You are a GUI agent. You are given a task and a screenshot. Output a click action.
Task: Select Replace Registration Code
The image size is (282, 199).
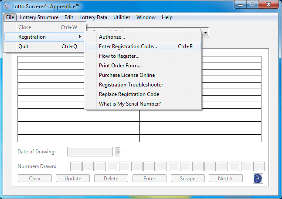pos(129,94)
